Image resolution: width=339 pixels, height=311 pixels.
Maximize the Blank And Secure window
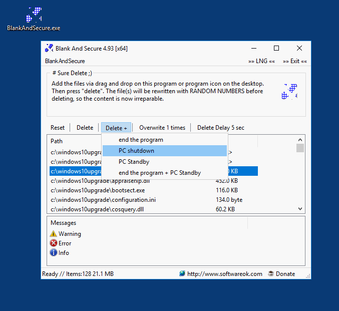pos(276,48)
